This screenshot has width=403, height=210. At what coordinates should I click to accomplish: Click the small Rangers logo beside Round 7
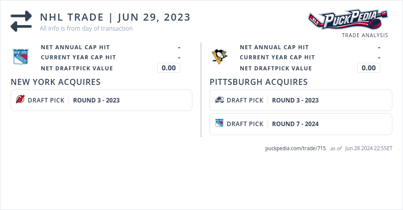point(219,124)
